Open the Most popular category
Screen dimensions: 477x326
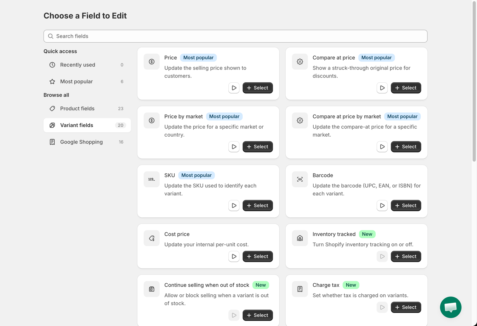pos(87,81)
